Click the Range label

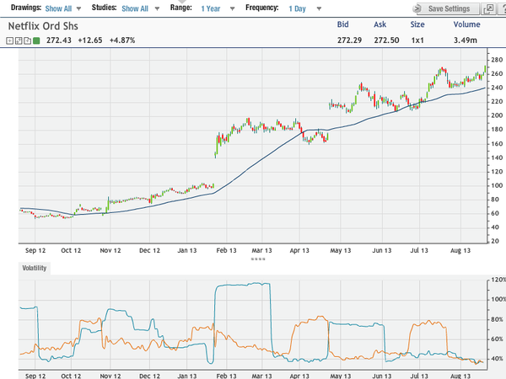[x=181, y=8]
